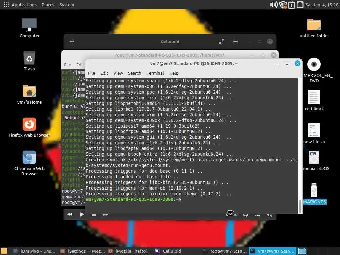Viewport: 340px width, 255px height.
Task: Open Edit menu in vm7 terminal
Action: pos(104,73)
